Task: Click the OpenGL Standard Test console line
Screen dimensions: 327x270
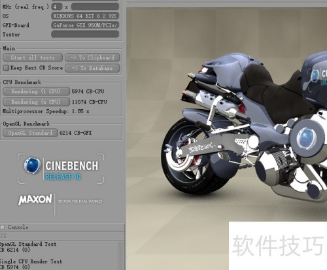Action: (28, 244)
